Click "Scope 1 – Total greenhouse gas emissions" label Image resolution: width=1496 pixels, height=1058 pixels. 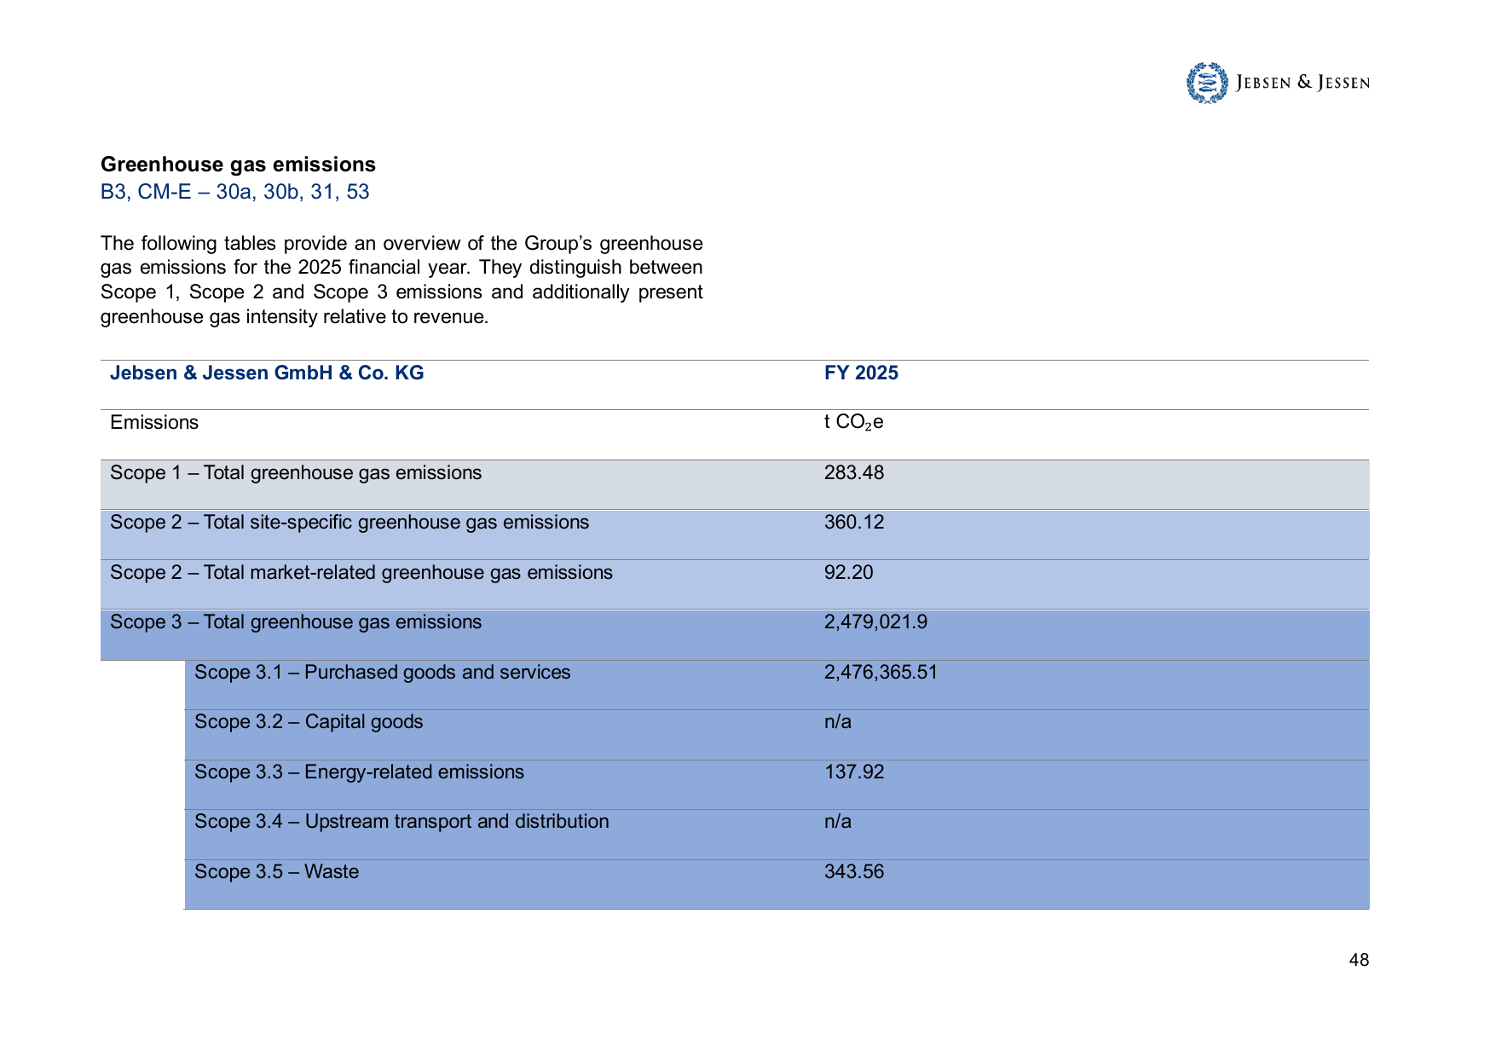click(296, 473)
